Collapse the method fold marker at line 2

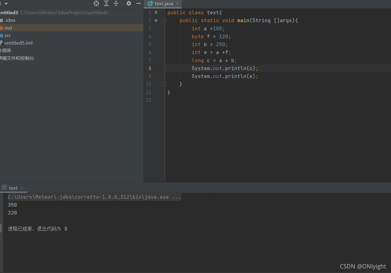tap(165, 20)
